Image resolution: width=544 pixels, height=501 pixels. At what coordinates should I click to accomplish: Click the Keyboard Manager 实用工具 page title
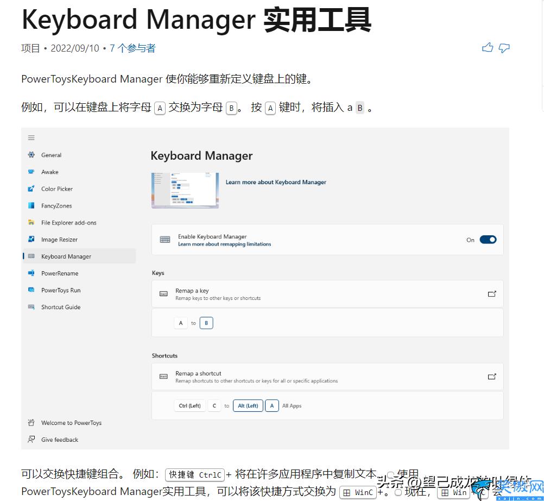tap(197, 20)
